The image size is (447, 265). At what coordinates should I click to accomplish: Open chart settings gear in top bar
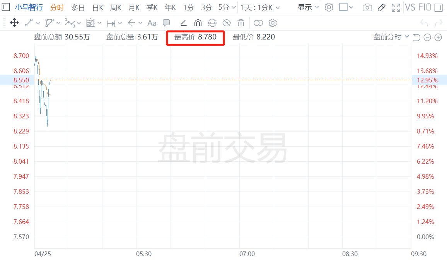click(x=329, y=7)
